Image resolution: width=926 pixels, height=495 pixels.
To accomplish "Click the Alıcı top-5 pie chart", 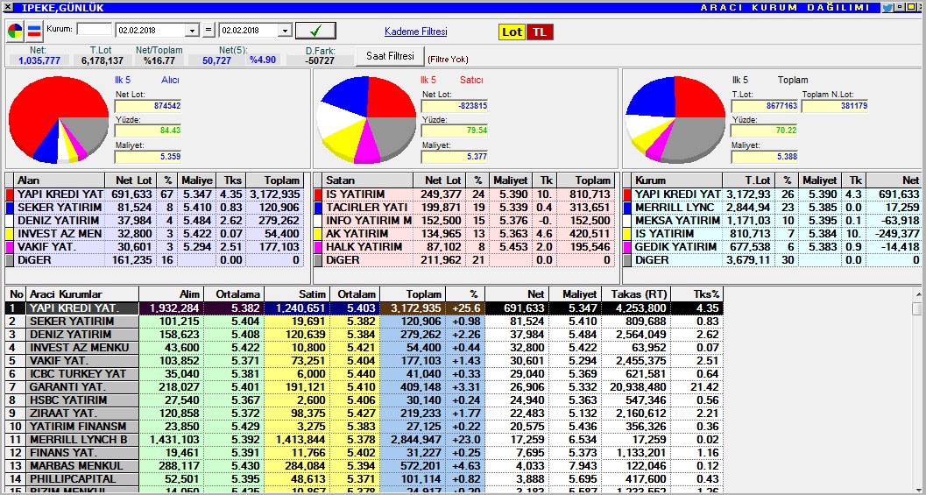I will click(x=59, y=120).
